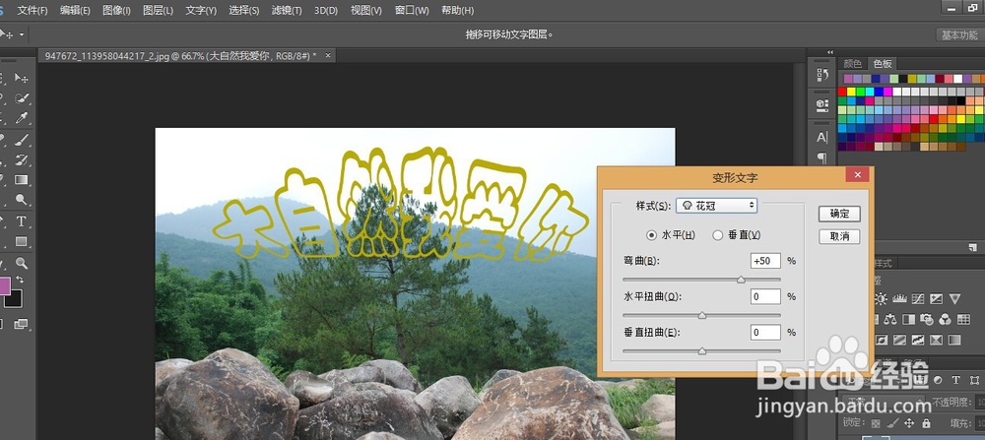Image resolution: width=985 pixels, height=440 pixels.
Task: Adjust the 弯曲 slider handle
Action: tap(742, 280)
